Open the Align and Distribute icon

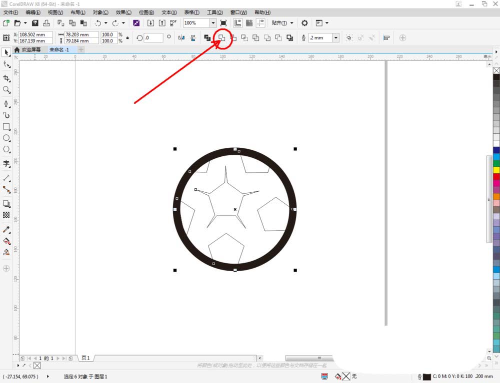tap(386, 38)
